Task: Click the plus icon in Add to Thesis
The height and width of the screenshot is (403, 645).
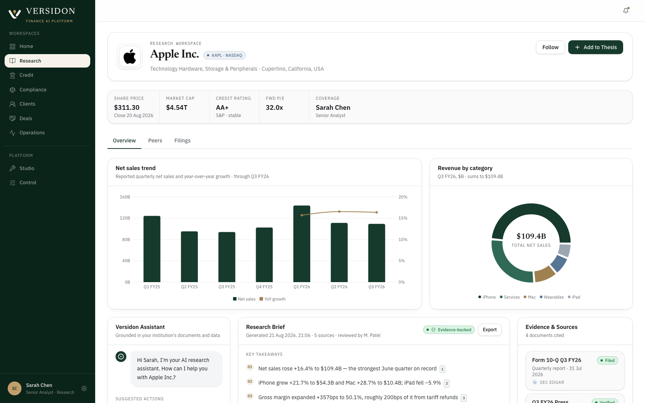Action: [577, 47]
